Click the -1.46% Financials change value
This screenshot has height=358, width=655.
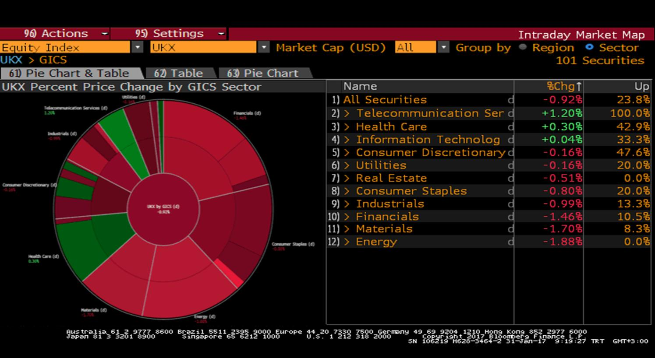click(563, 217)
